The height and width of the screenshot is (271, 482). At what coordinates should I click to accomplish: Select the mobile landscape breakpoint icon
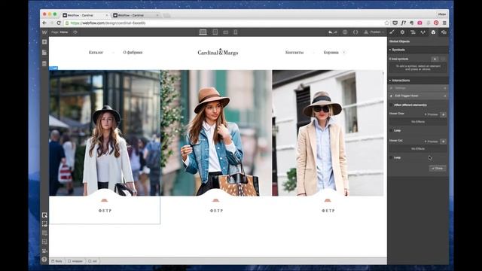[226, 32]
